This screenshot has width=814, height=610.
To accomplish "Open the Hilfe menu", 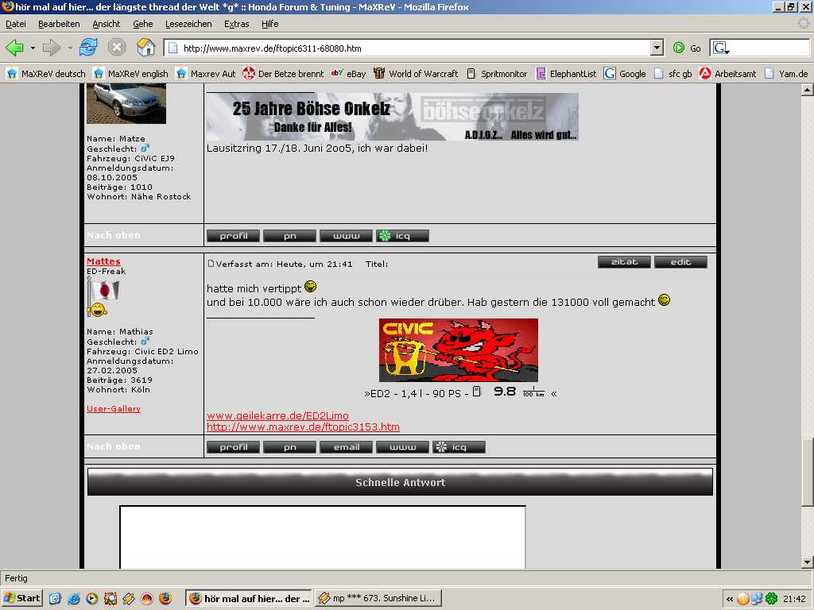I will click(x=270, y=24).
